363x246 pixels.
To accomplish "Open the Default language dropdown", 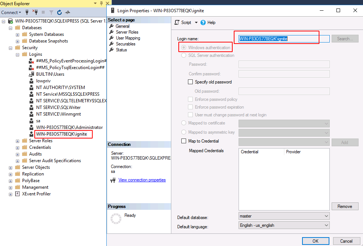I will click(284, 225).
